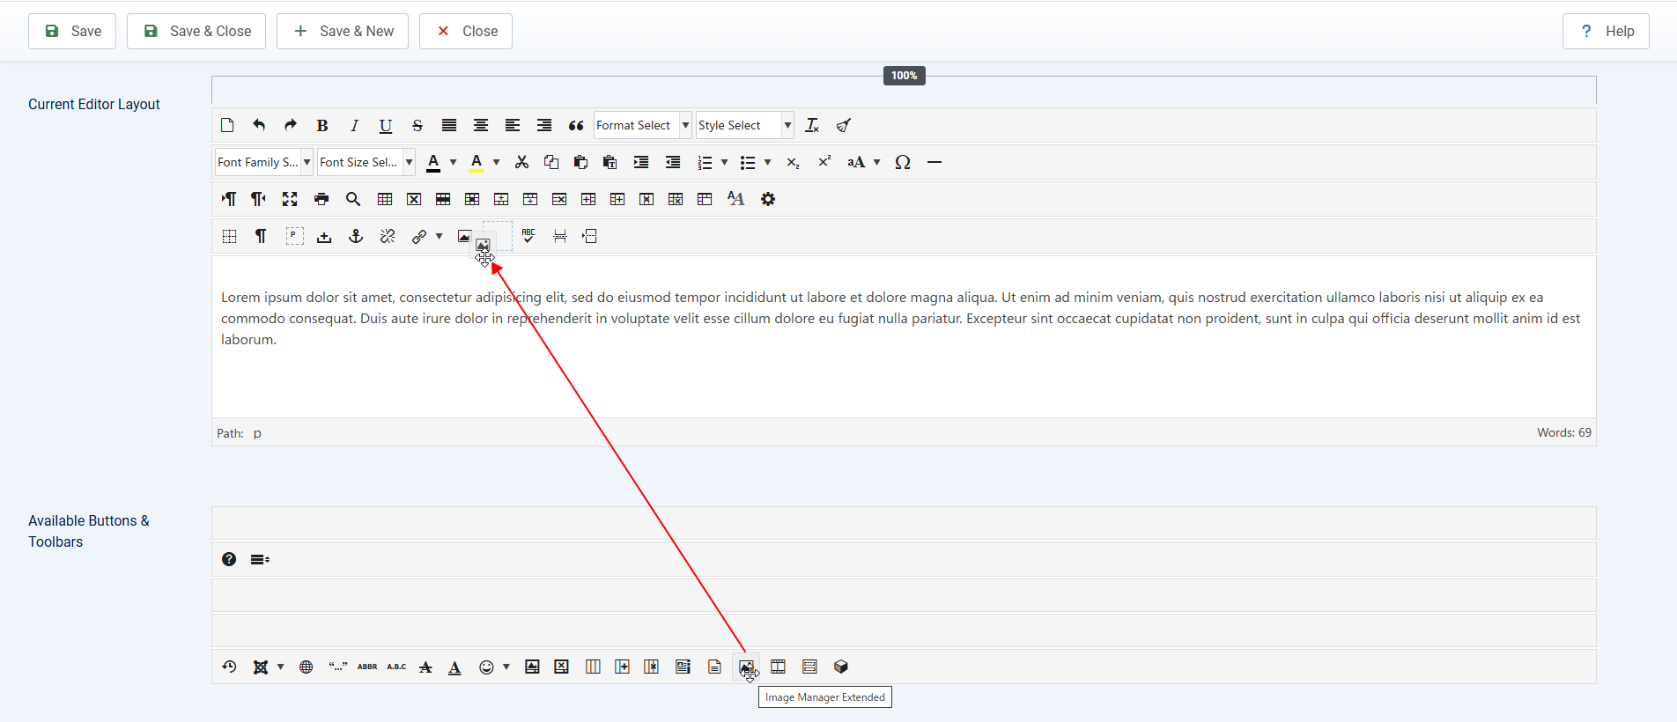
Task: Toggle Align Right
Action: click(x=544, y=125)
